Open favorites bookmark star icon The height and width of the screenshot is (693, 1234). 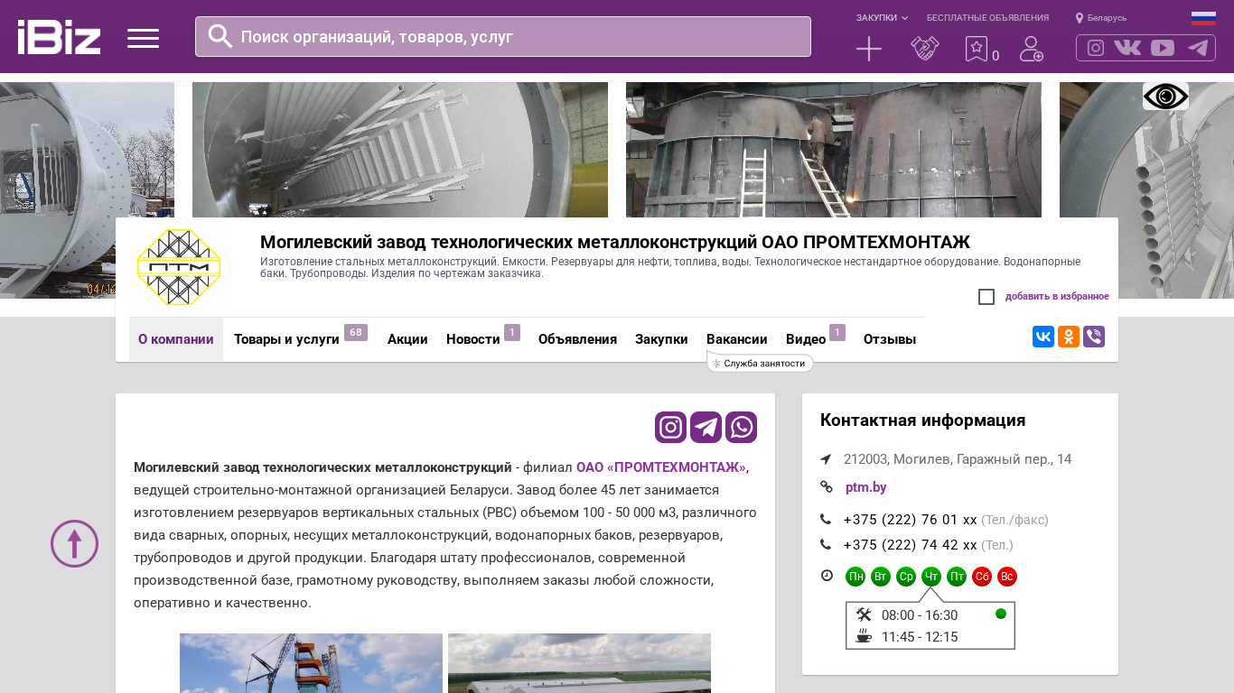tap(976, 49)
